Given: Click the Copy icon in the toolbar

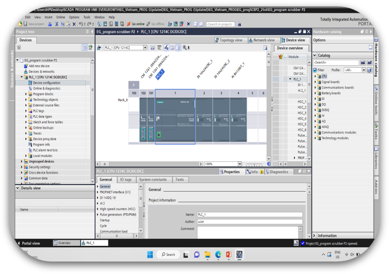Looking at the screenshot, I should [x=62, y=24].
